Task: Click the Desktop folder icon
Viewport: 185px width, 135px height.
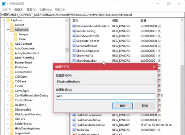Action: [12, 105]
